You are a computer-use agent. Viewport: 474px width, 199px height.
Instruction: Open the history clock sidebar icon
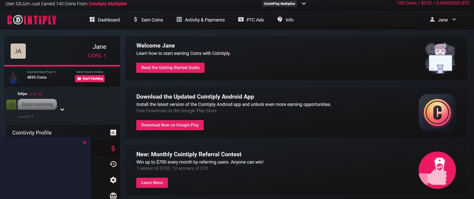(x=113, y=164)
